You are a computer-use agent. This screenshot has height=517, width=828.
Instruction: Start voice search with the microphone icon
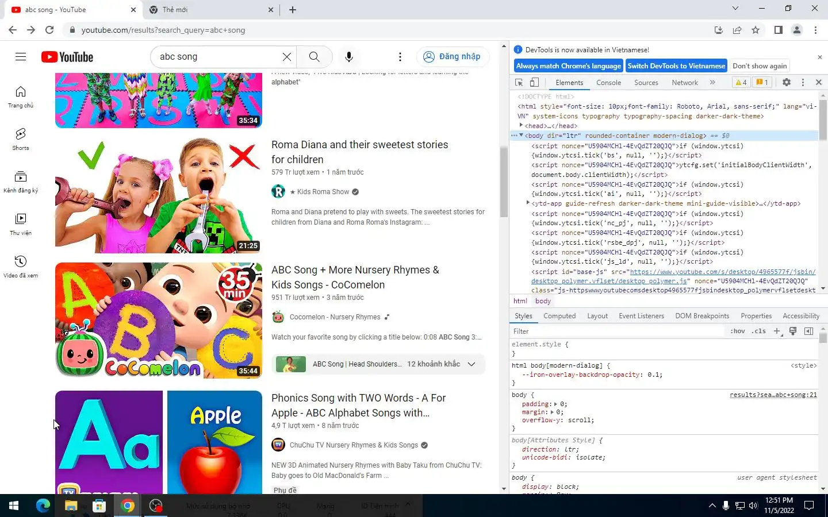349,56
